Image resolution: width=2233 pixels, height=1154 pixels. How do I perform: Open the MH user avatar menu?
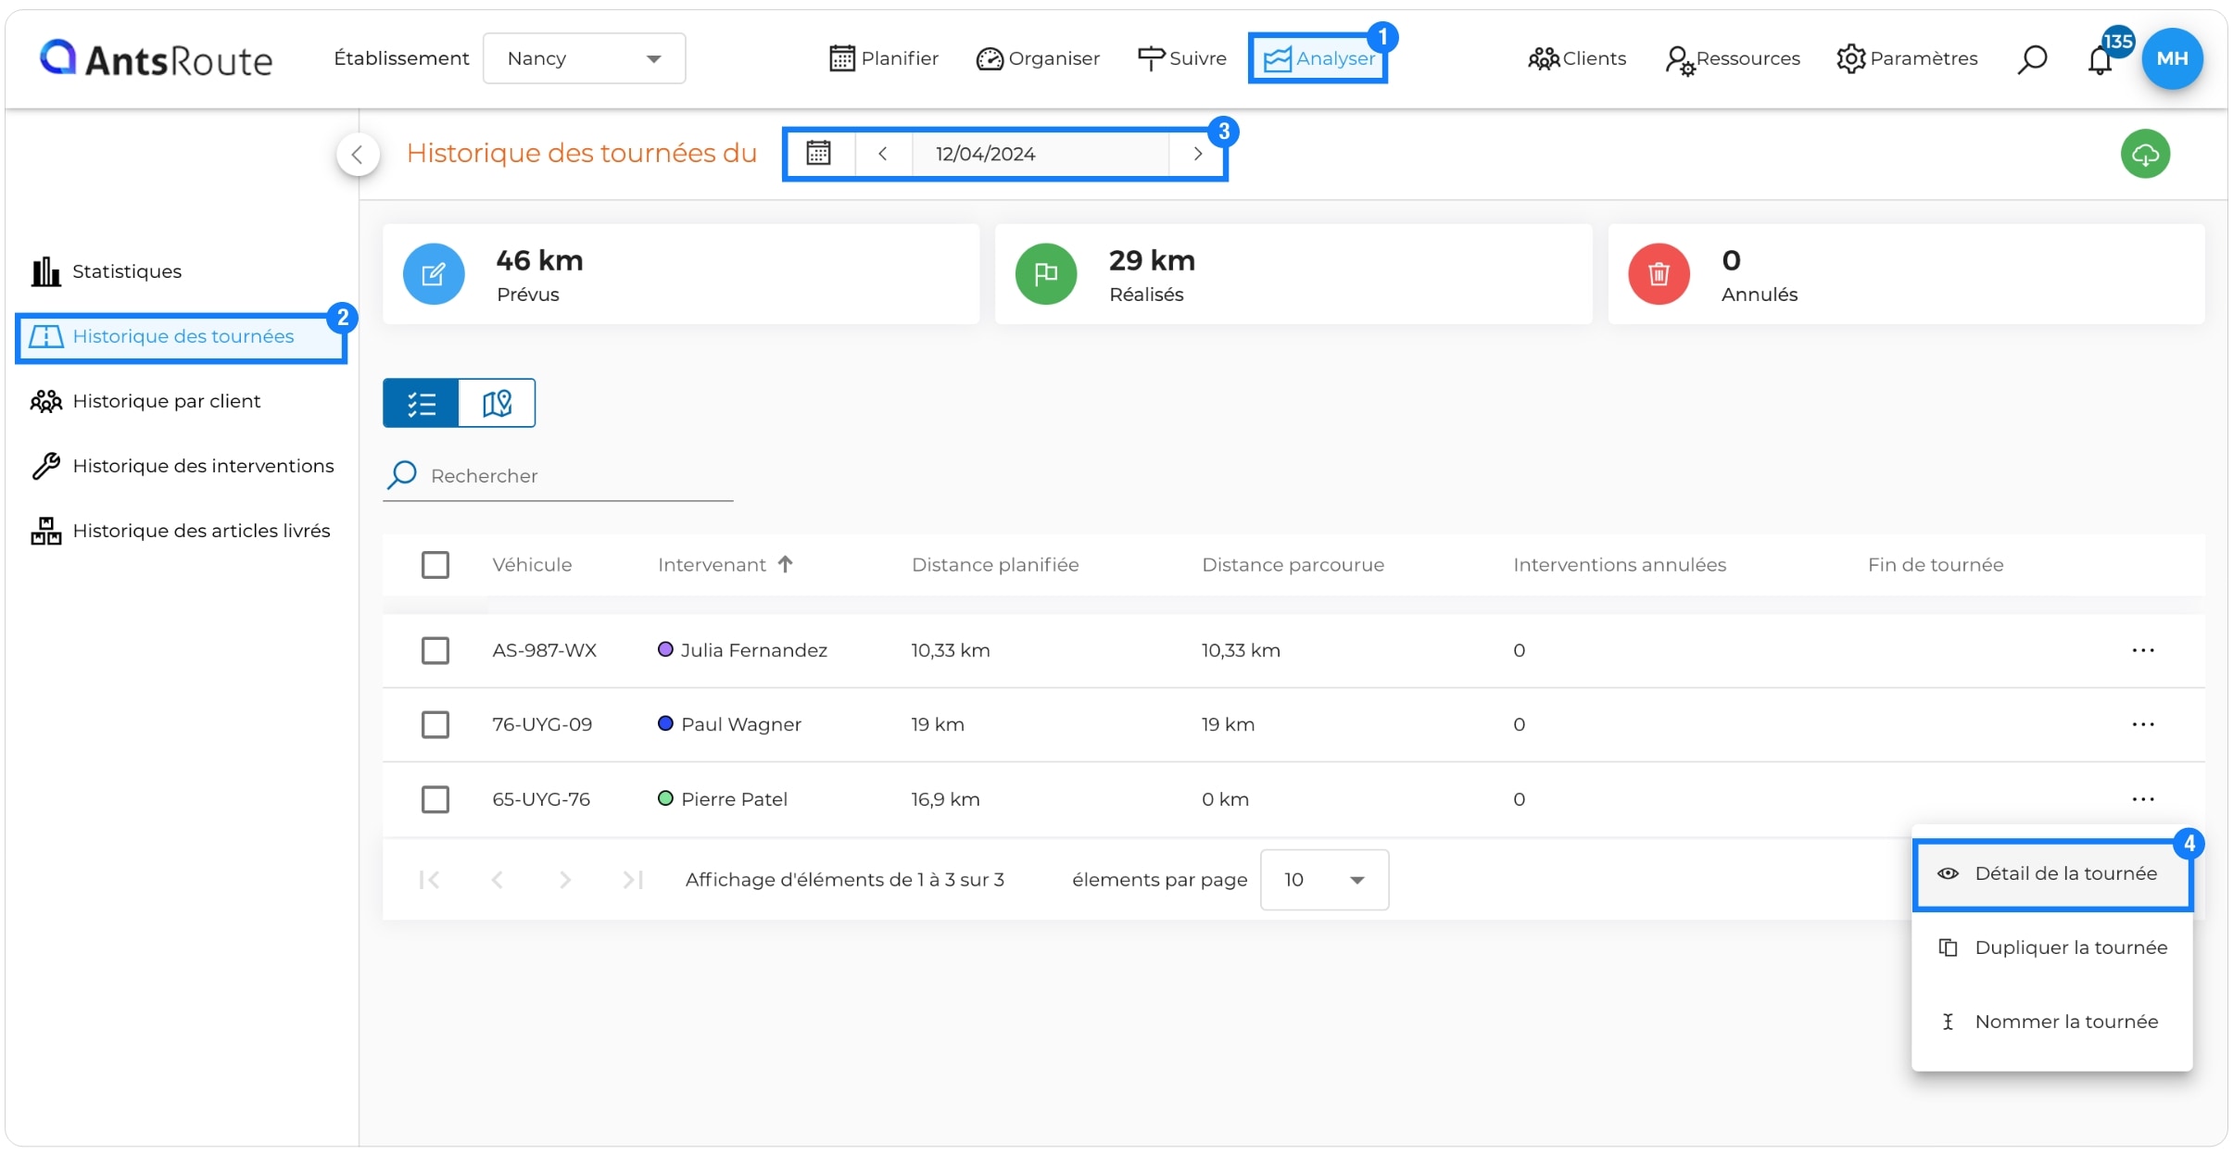tap(2172, 58)
